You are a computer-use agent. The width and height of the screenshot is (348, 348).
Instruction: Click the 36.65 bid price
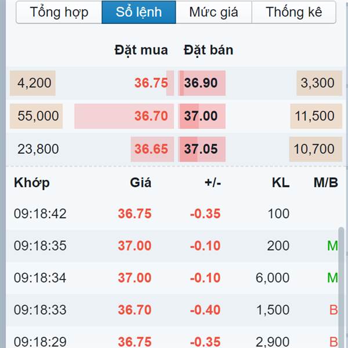click(151, 149)
